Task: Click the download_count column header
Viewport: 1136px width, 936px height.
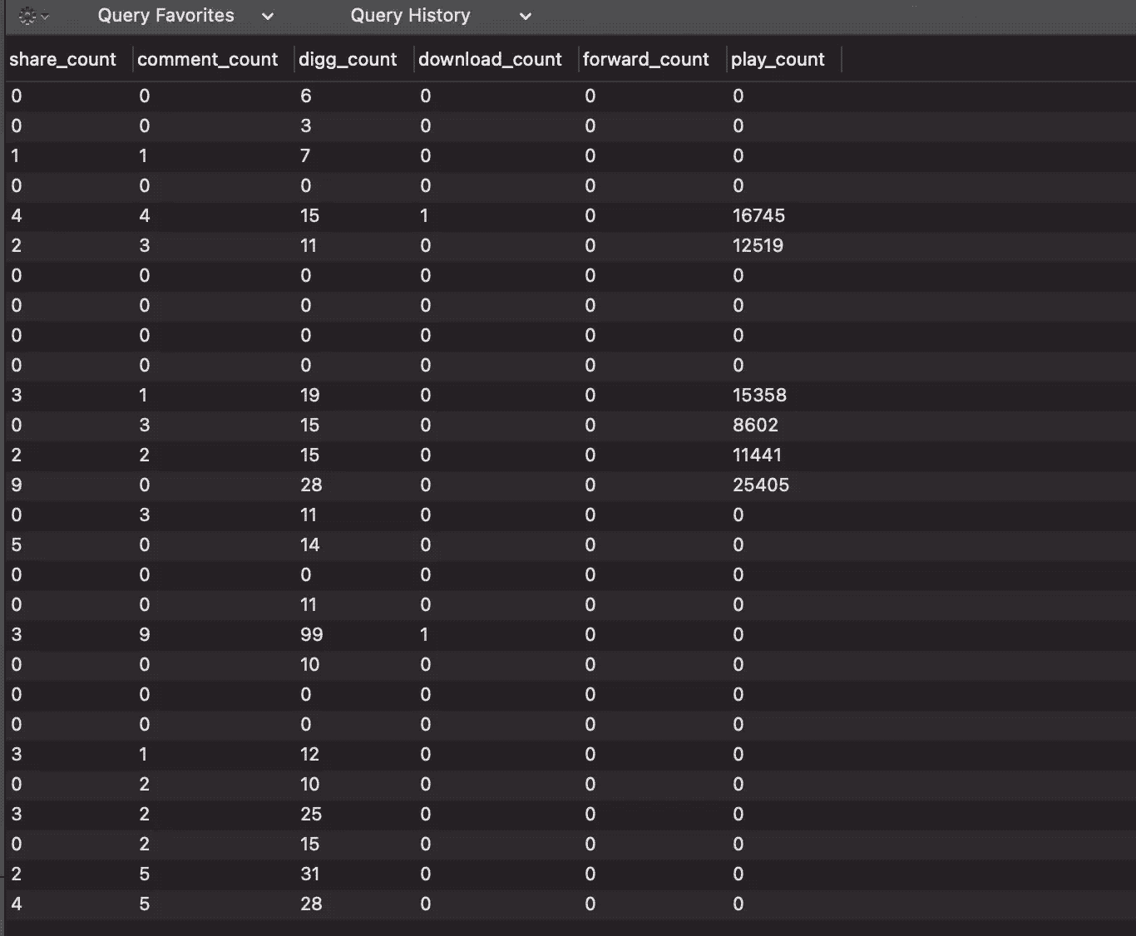Action: pyautogui.click(x=490, y=60)
